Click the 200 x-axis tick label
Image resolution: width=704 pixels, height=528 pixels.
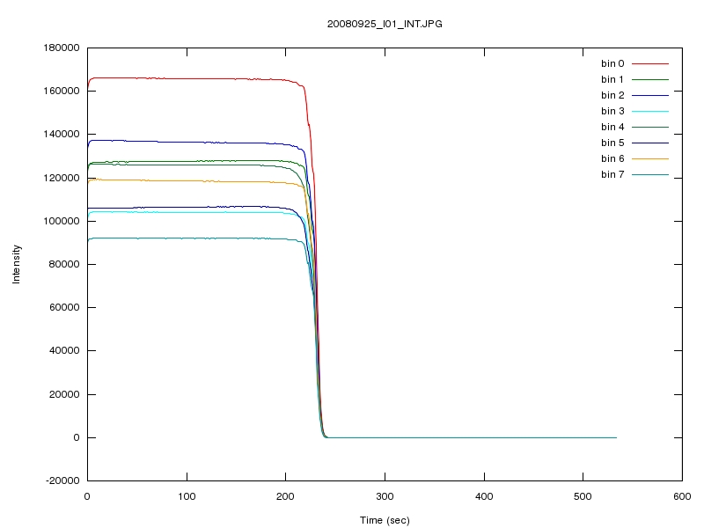(285, 496)
